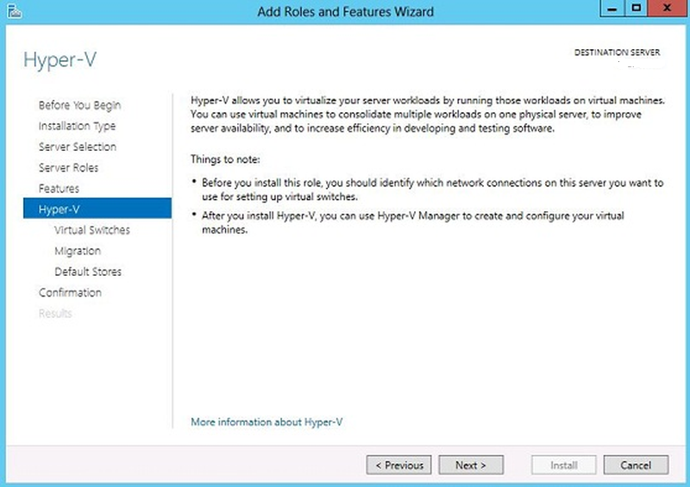Click the window title 'Add Roles and Features Wizard'
Image resolution: width=690 pixels, height=487 pixels.
[x=346, y=11]
